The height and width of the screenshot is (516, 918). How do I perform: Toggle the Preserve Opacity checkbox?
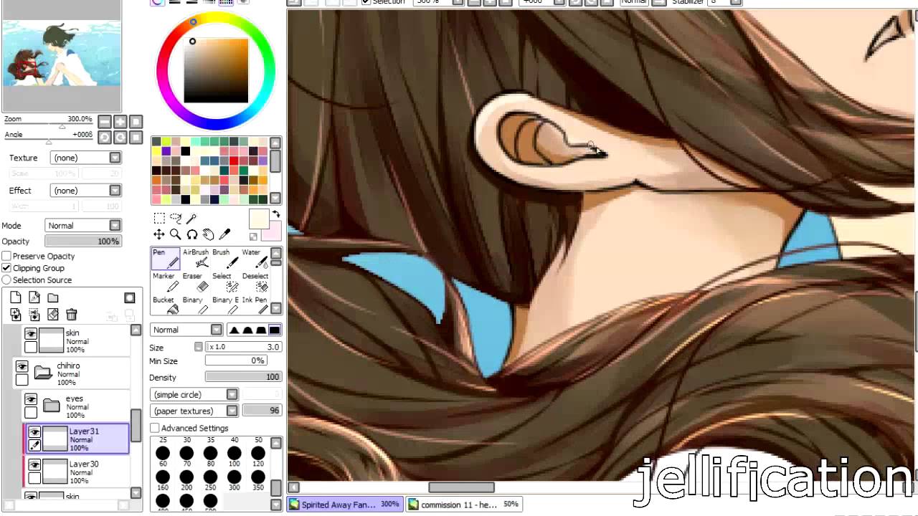[6, 256]
